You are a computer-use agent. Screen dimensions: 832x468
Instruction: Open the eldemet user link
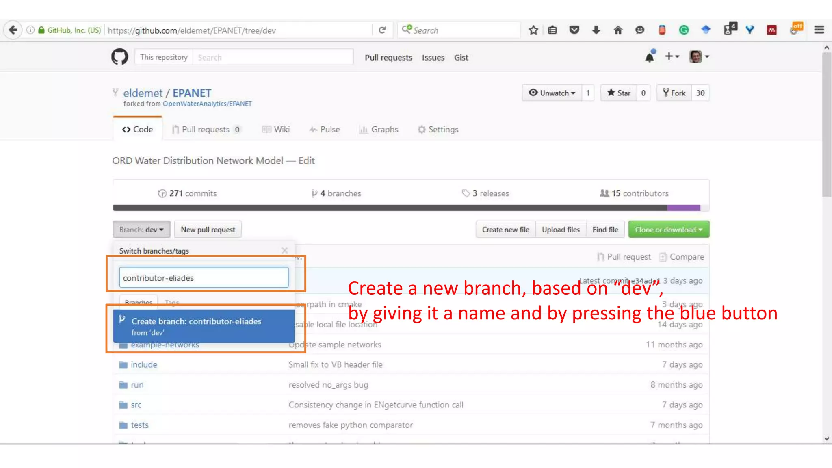tap(143, 93)
